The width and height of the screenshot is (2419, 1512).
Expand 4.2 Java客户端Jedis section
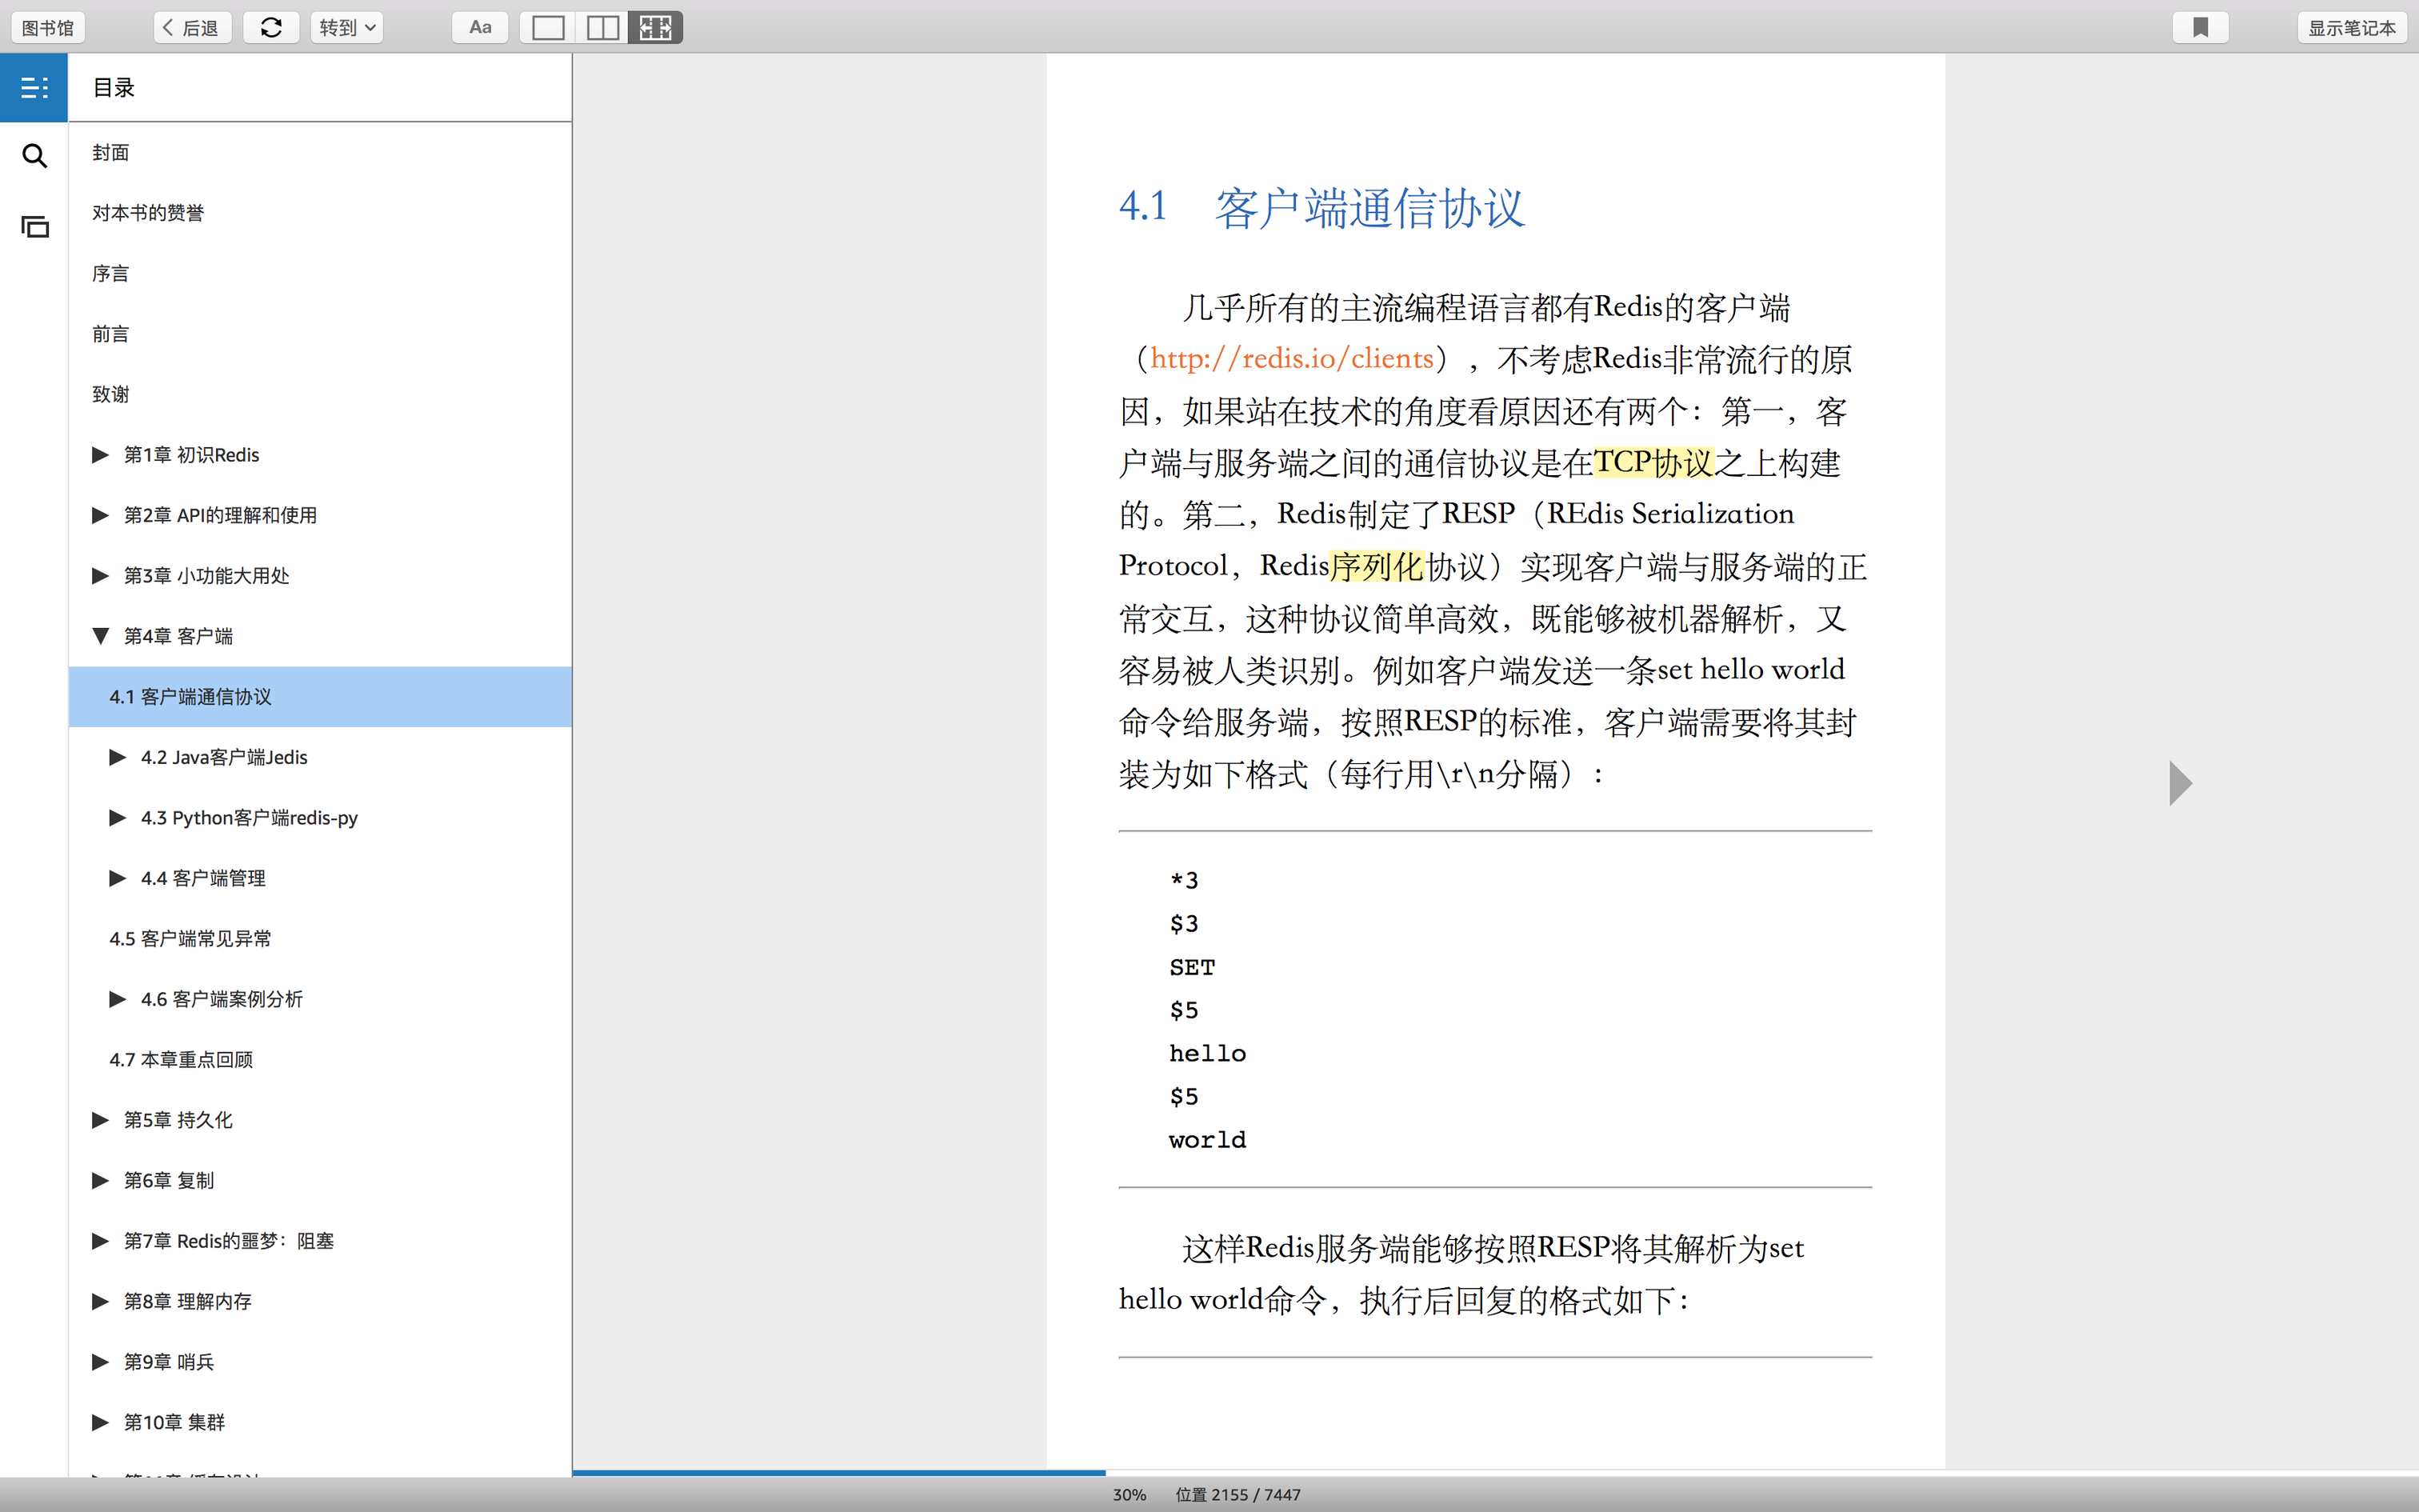118,757
